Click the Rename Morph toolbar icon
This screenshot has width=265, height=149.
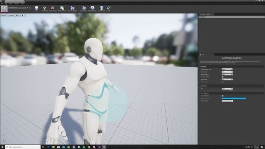point(62,8)
